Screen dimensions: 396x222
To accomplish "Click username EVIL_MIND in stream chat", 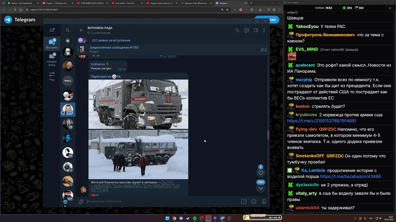I will tap(307, 49).
